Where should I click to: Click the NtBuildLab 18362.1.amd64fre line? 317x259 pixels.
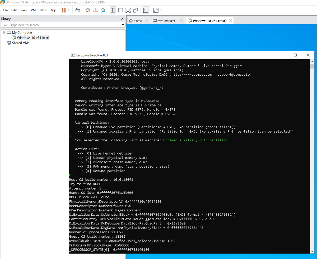(122, 241)
